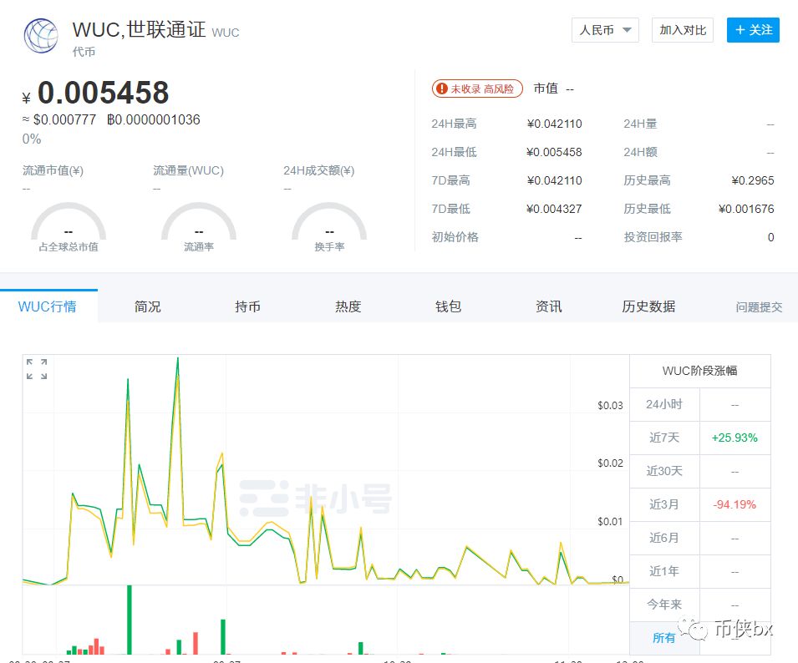The width and height of the screenshot is (798, 663).
Task: Click the 占全球总市值 gauge
Action: [69, 227]
